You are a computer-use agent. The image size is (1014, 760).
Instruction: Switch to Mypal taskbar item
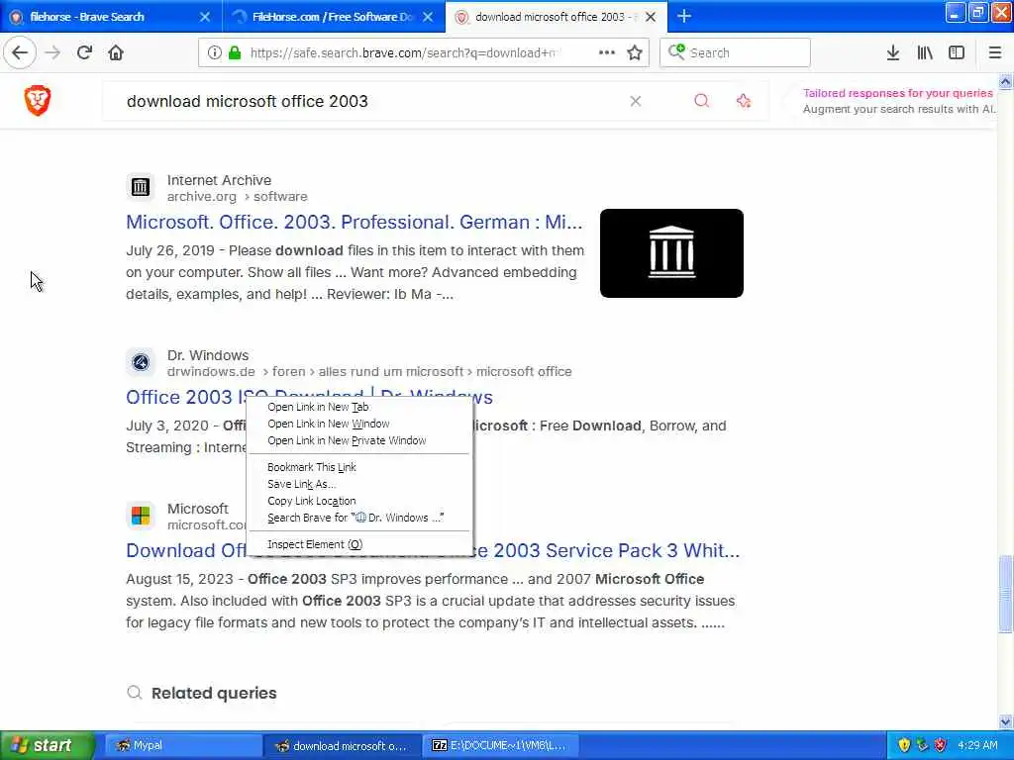(x=182, y=745)
